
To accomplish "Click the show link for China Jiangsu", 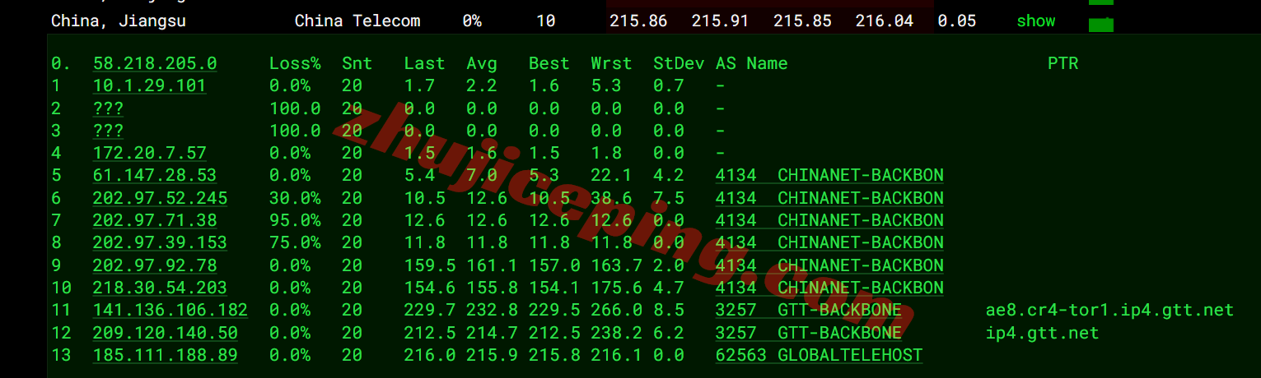I will pyautogui.click(x=1035, y=21).
